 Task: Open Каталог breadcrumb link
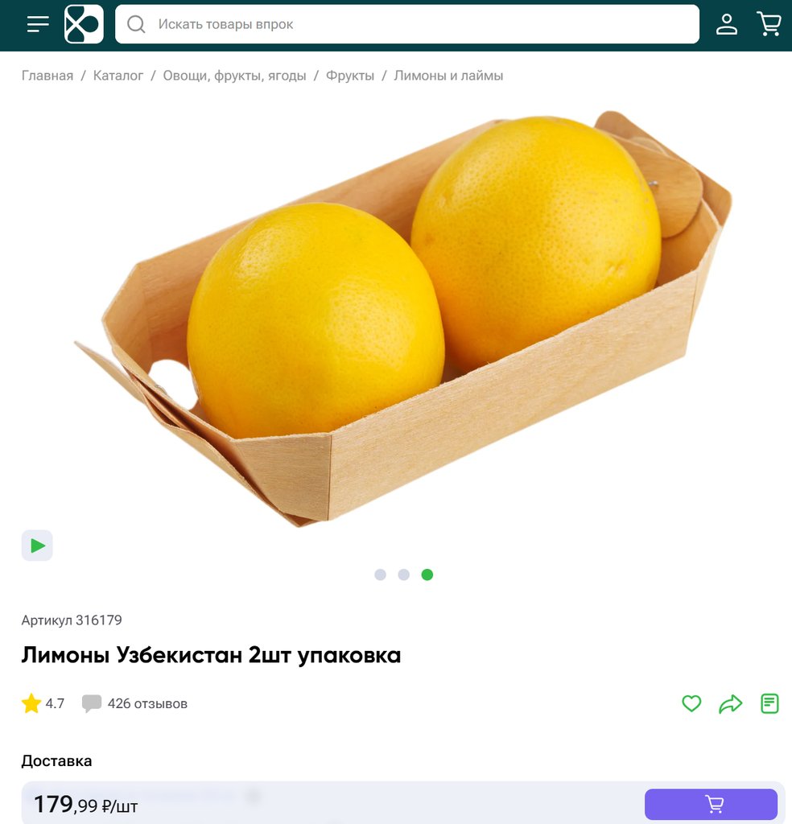pos(118,76)
